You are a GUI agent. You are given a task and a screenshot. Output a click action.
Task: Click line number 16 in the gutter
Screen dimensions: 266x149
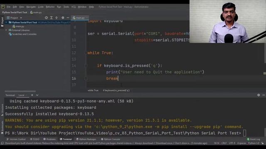74,78
